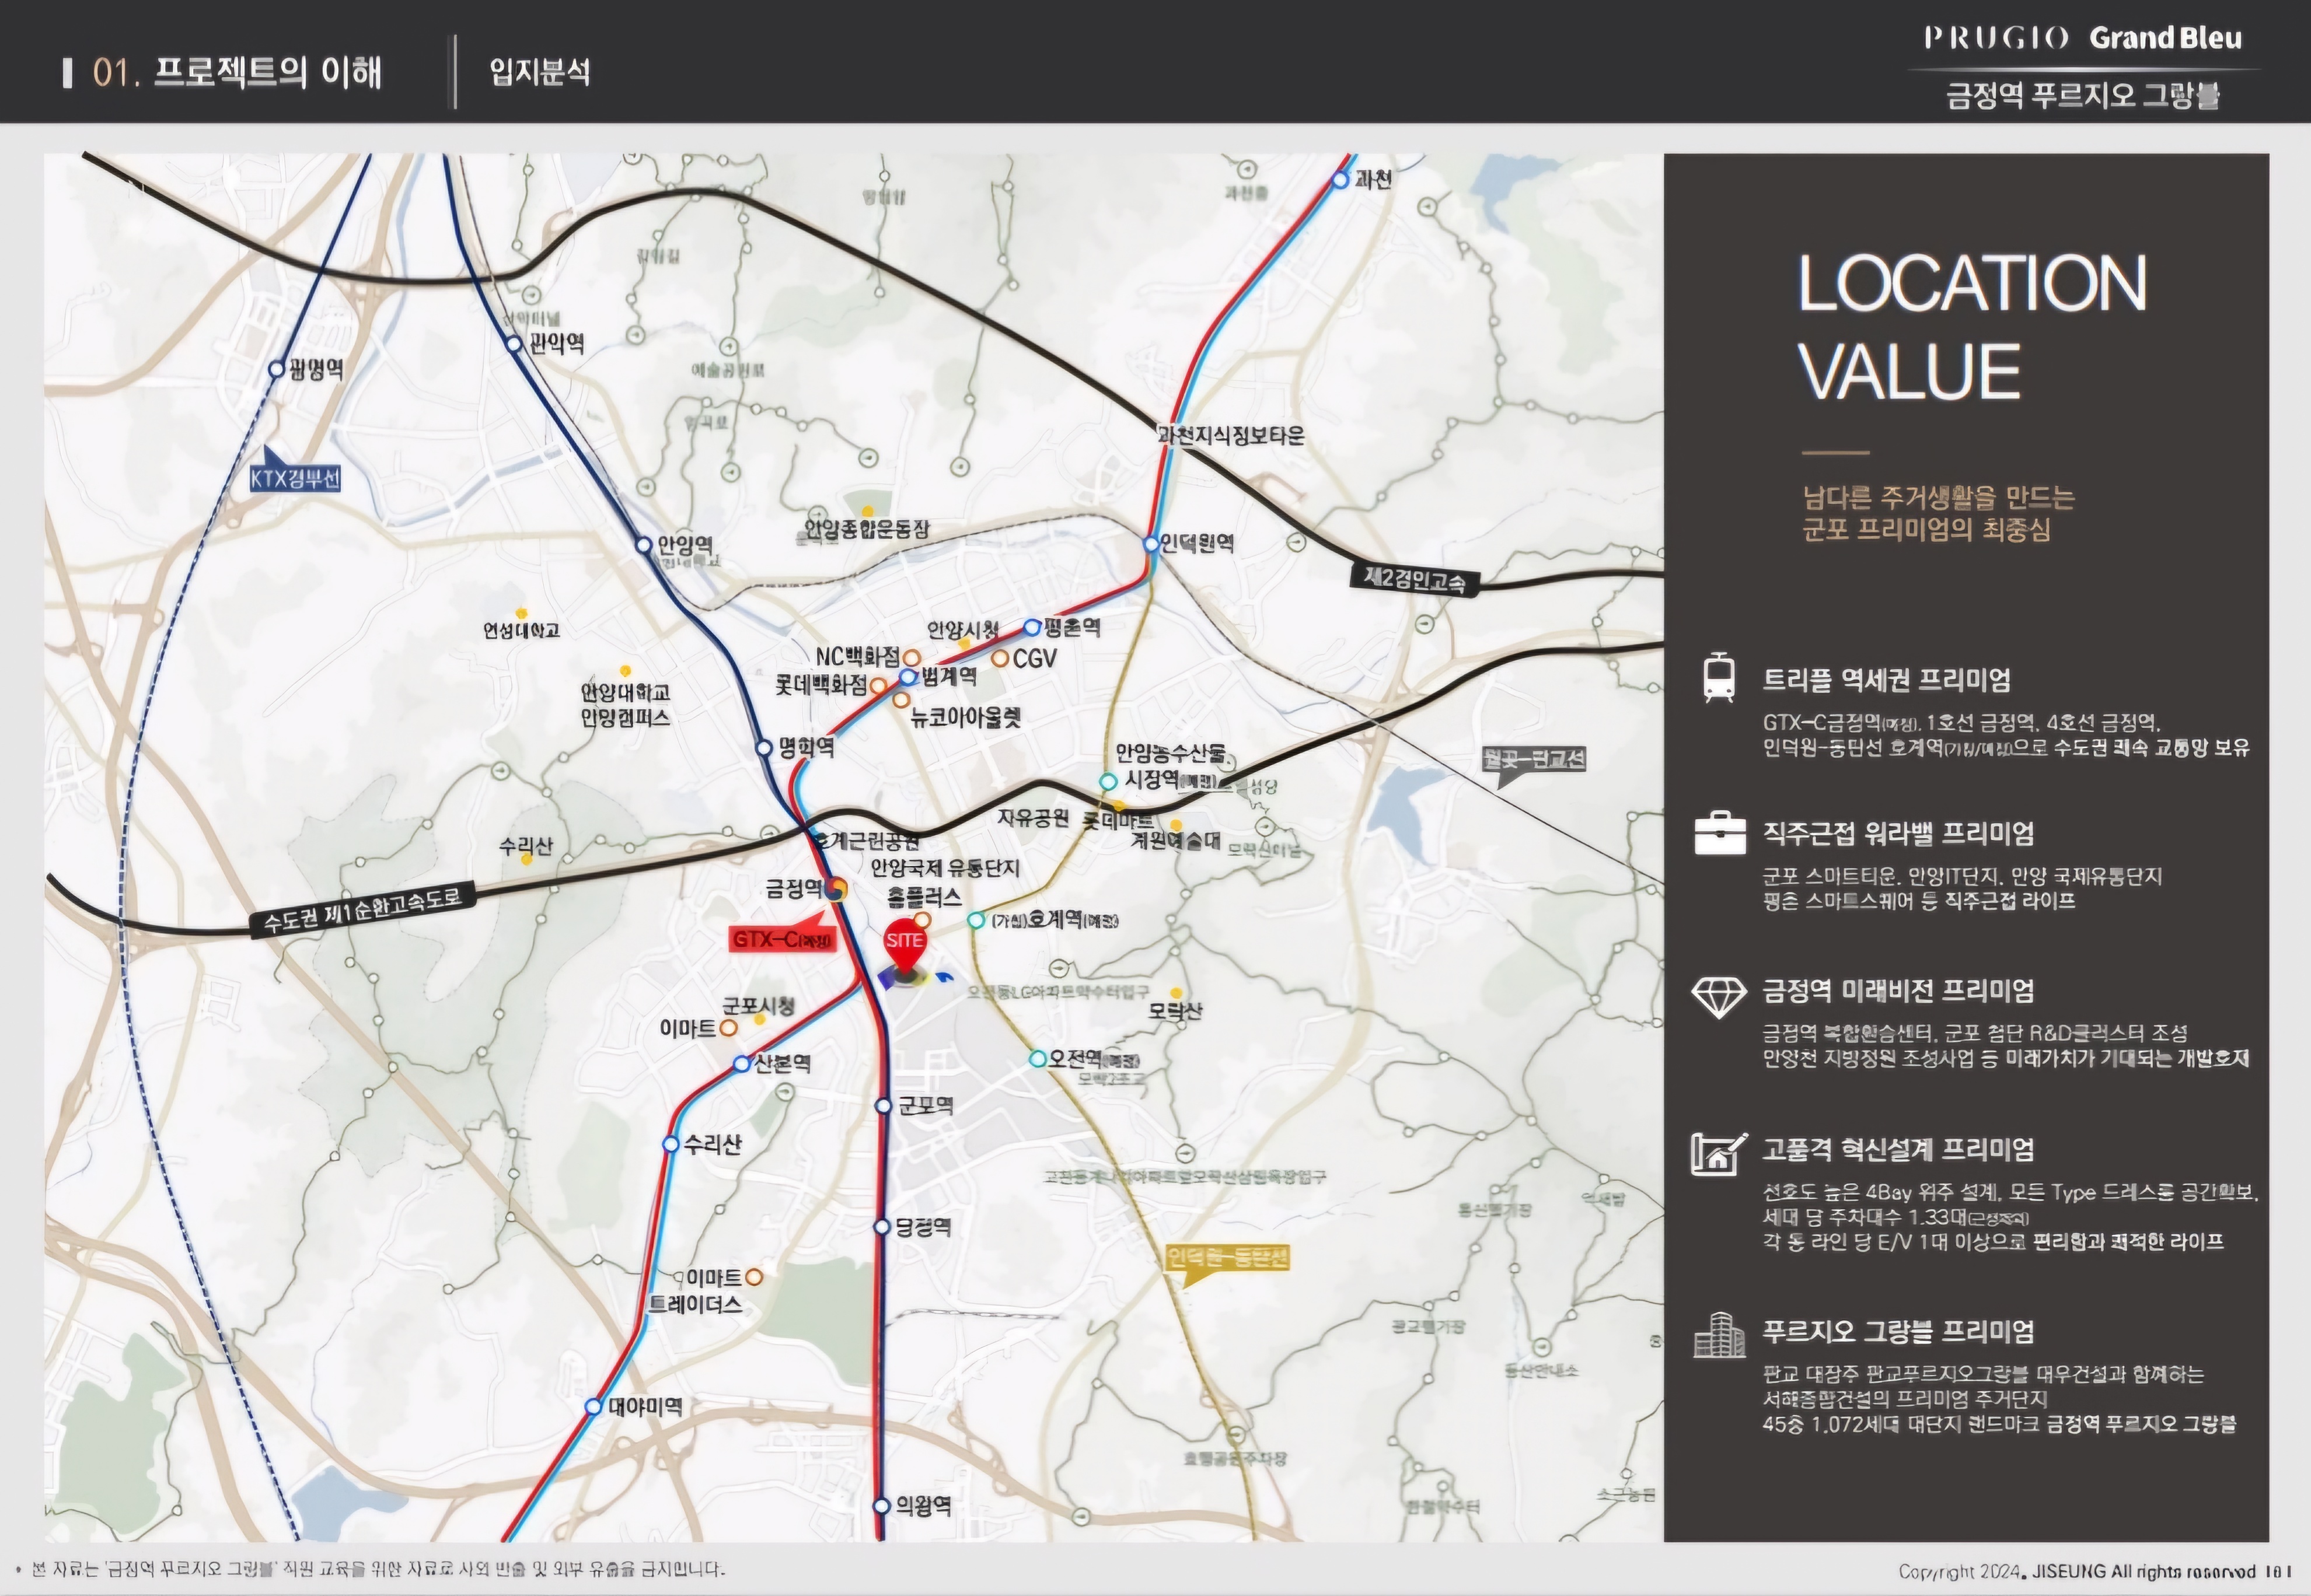Click the 안양대학교 안양캠퍼스 map label
2311x1596 pixels.
tap(625, 705)
